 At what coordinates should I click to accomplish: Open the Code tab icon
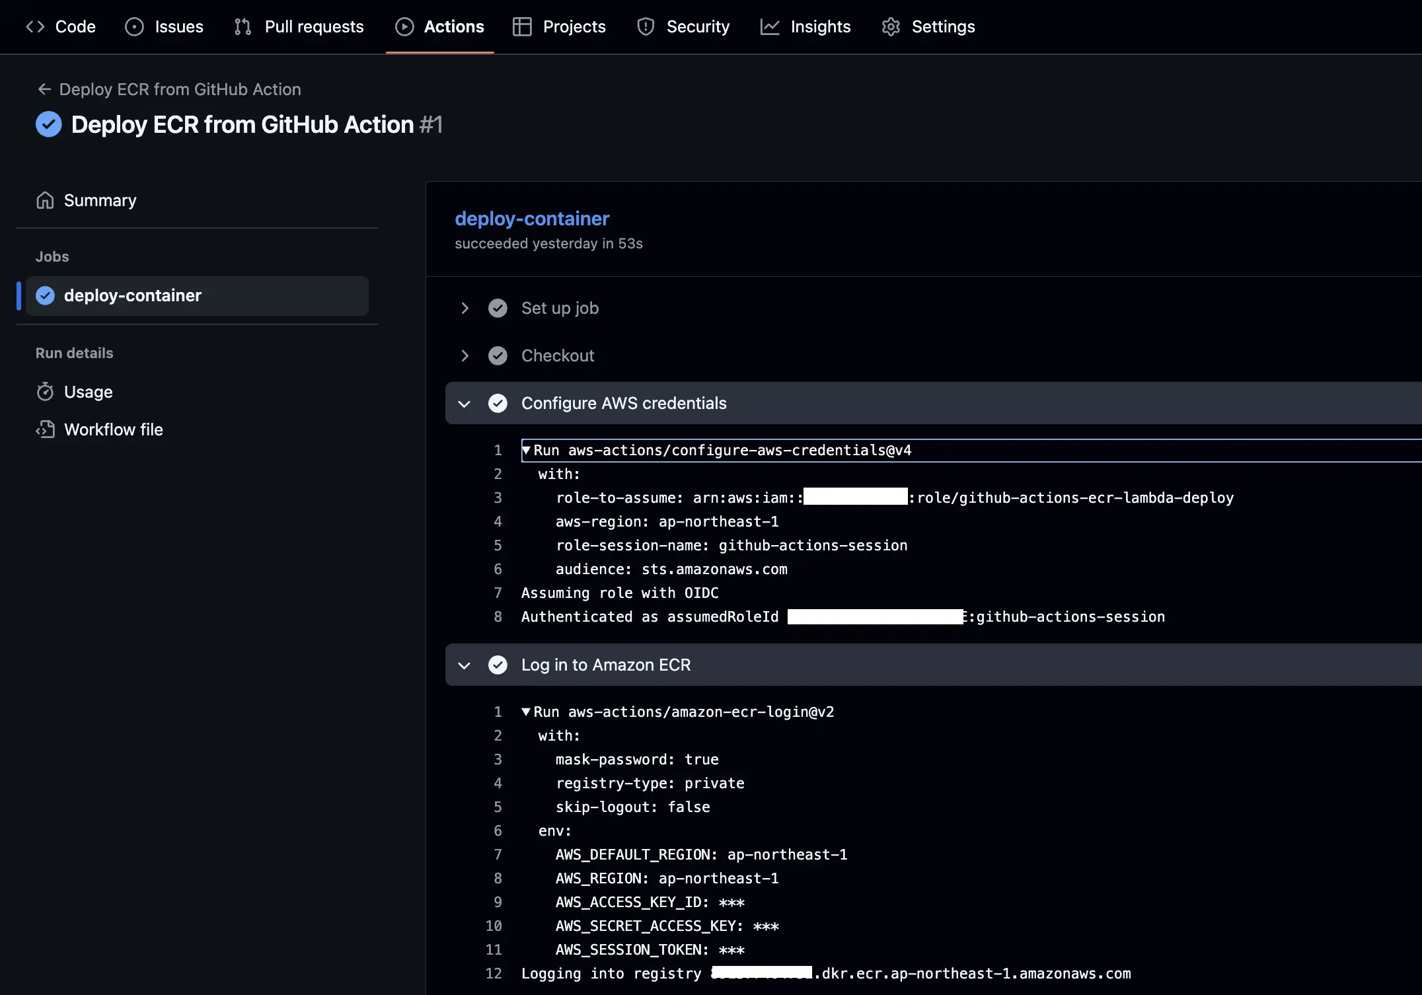(x=35, y=26)
